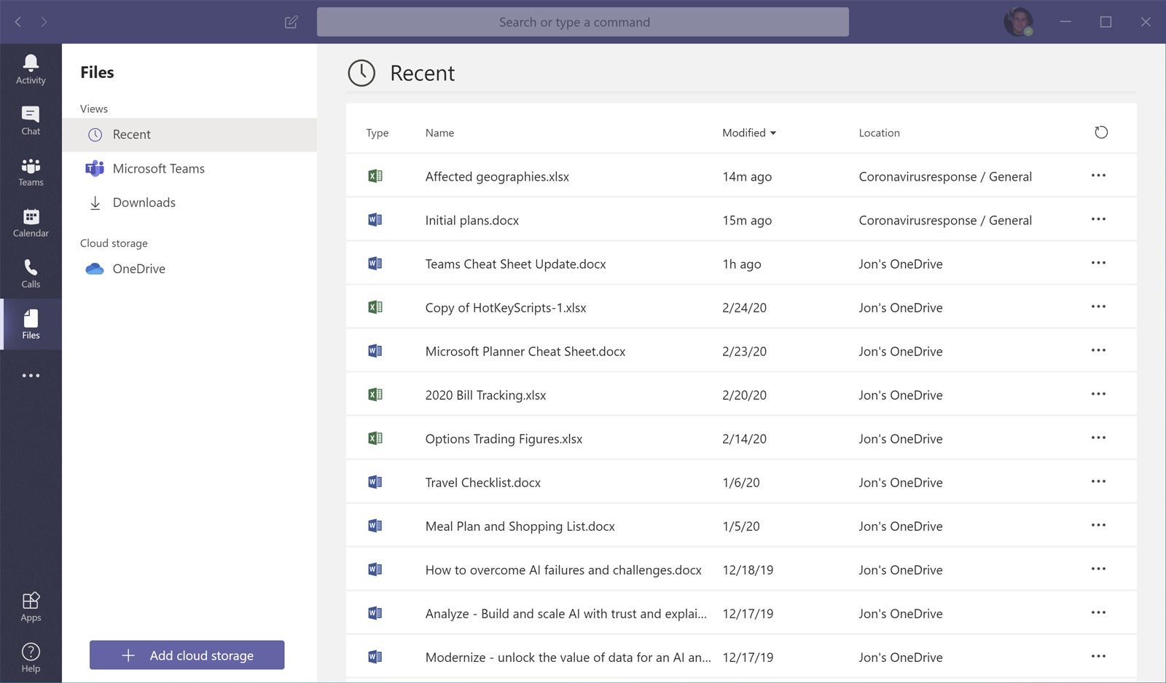
Task: Go forward with the right arrow
Action: (x=44, y=22)
